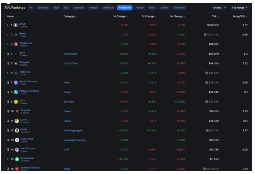
Task: Expand the Trader Joe row
Action: tap(8, 44)
